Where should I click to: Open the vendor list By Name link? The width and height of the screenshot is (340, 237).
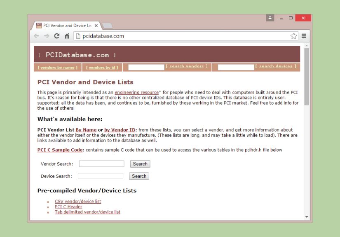86,130
